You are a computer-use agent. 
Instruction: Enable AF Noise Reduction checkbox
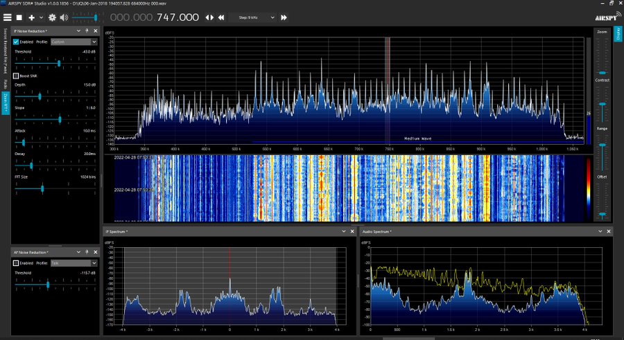16,263
